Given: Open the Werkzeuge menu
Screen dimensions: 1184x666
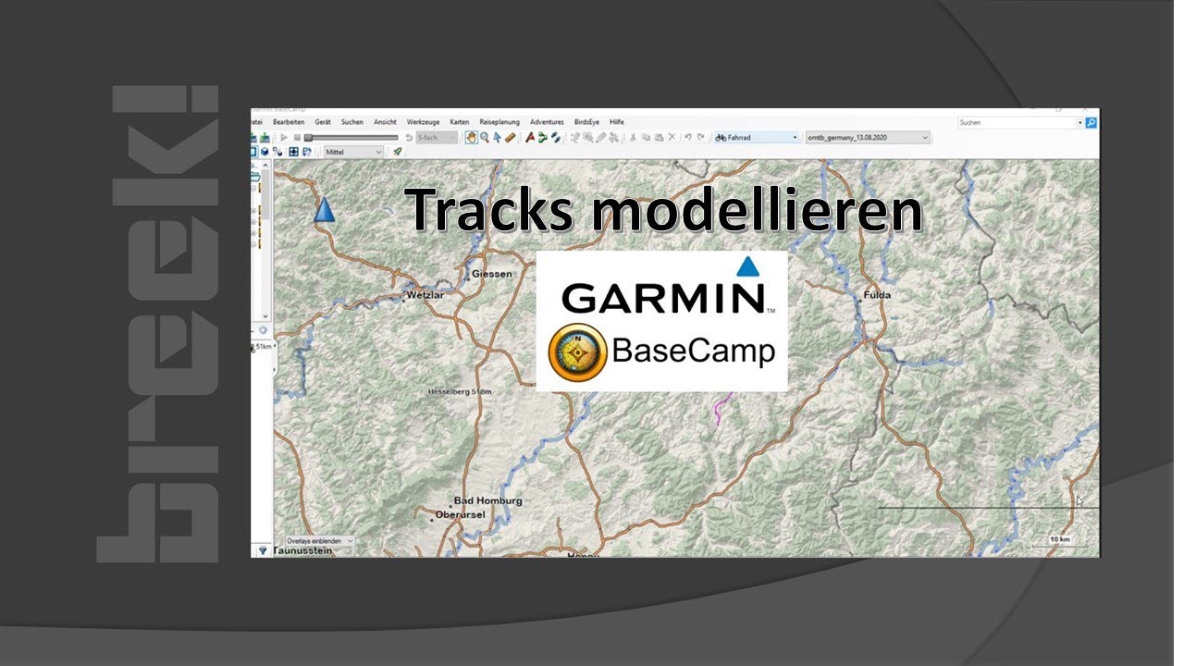Looking at the screenshot, I should [x=423, y=122].
